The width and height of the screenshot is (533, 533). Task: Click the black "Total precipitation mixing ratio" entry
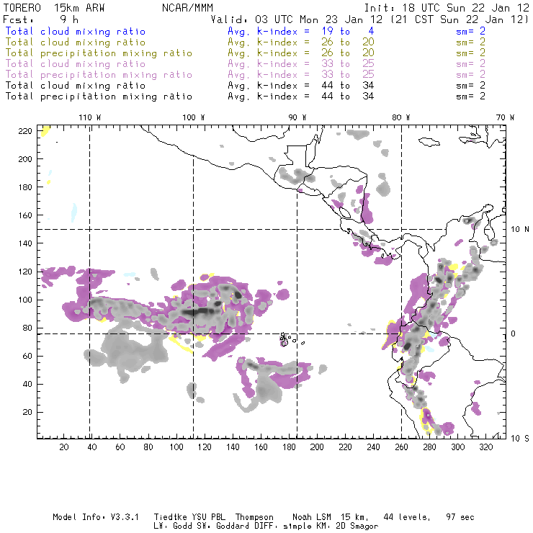(99, 97)
